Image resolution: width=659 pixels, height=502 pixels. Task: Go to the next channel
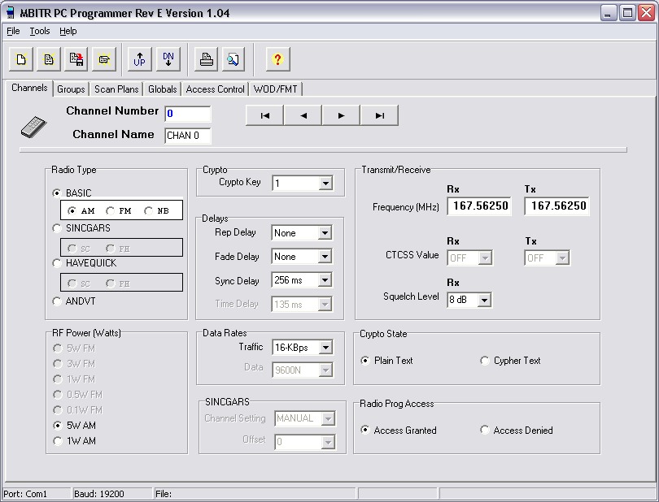click(342, 115)
